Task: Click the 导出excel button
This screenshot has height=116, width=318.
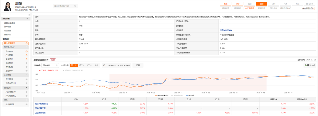Action: (x=309, y=65)
